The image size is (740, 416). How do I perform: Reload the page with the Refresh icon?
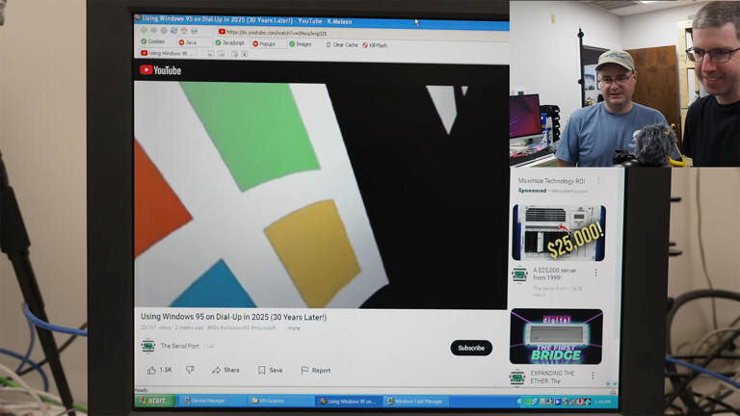pos(173,30)
